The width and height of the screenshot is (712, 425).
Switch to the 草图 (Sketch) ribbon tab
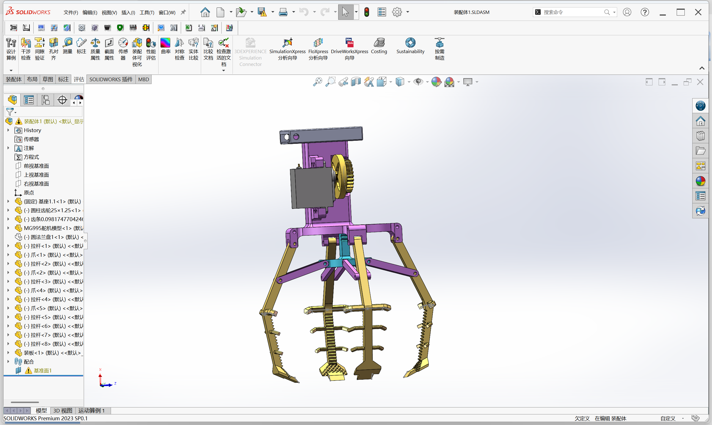(48, 79)
